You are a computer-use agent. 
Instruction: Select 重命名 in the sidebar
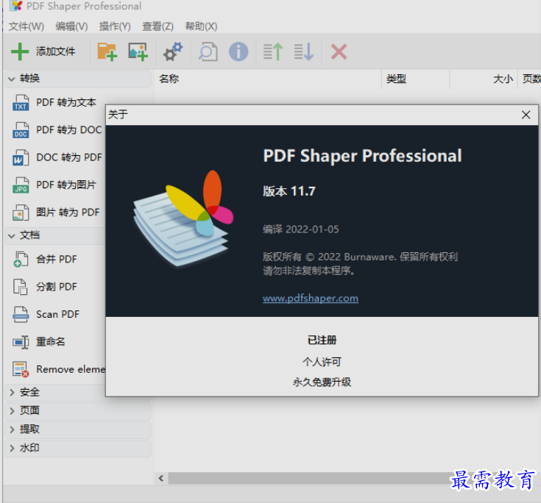[51, 342]
